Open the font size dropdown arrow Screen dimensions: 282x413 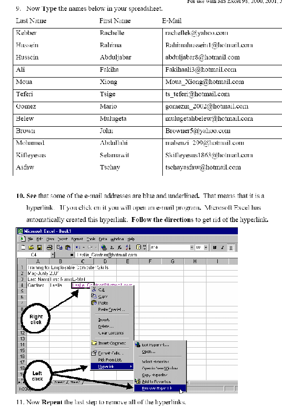point(205,248)
